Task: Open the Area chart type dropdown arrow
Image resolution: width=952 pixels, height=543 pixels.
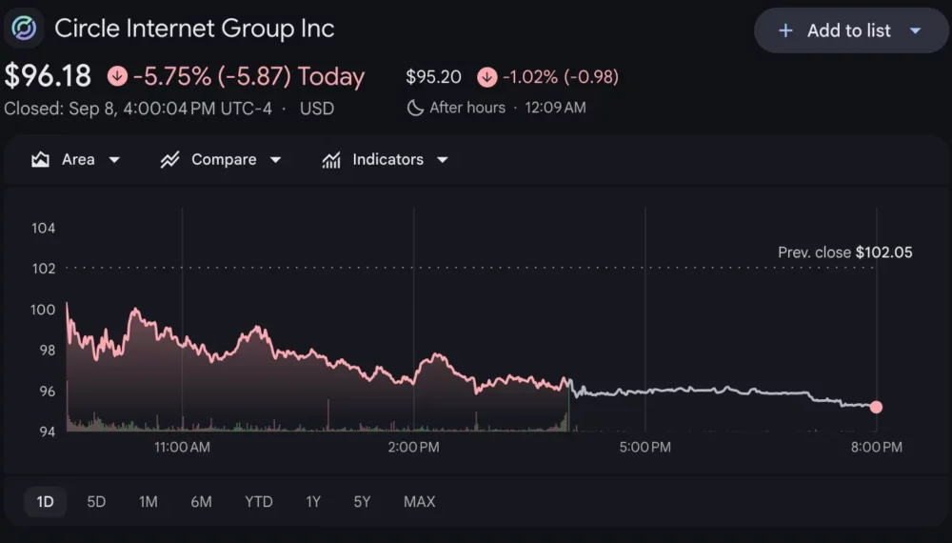Action: [x=114, y=160]
